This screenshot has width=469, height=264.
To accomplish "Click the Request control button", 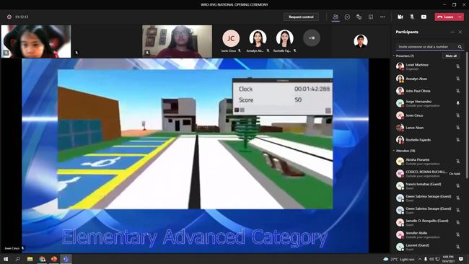I will 301,17.
